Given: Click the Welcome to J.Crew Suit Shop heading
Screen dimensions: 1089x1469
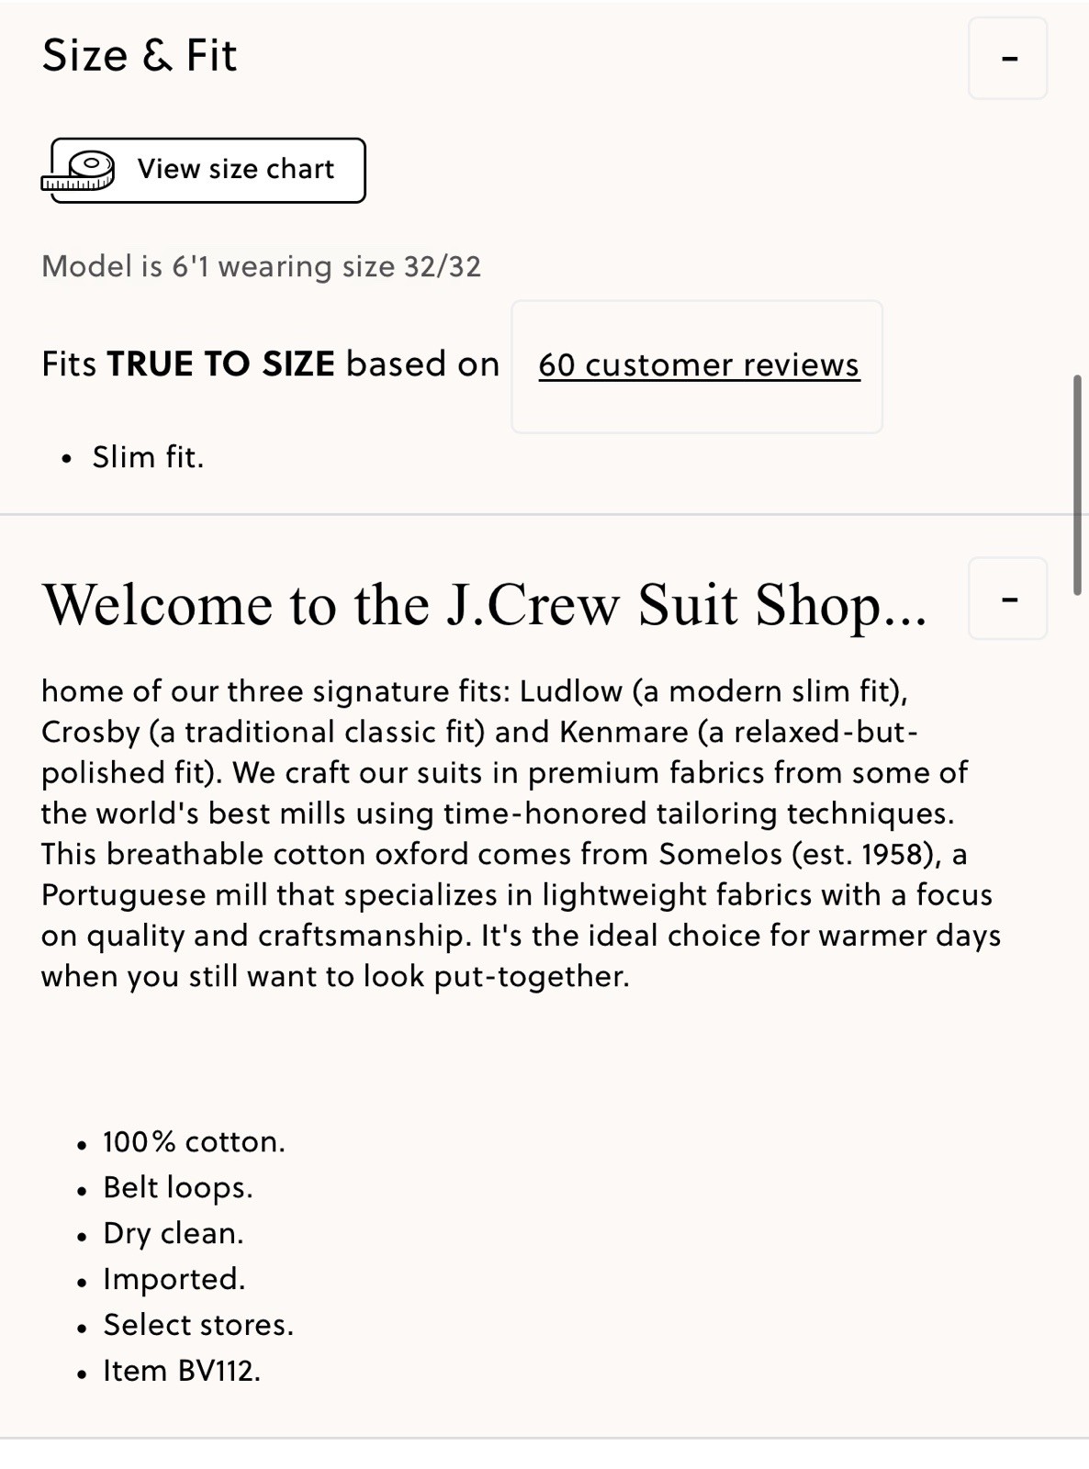Looking at the screenshot, I should [x=484, y=605].
